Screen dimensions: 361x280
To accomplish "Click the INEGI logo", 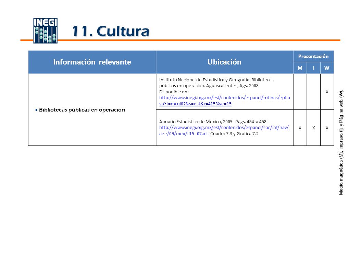I will pyautogui.click(x=45, y=31).
